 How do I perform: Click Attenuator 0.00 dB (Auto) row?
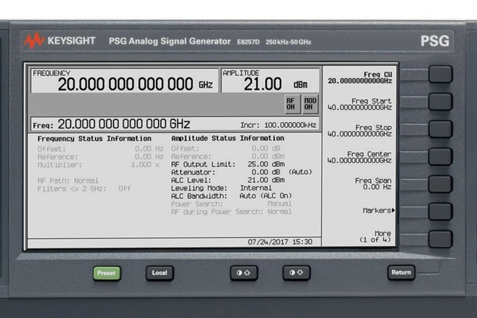click(241, 172)
